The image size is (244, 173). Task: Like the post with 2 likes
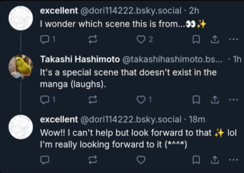click(144, 39)
